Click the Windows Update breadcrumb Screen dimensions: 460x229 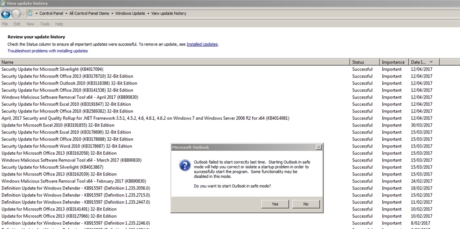tap(130, 13)
